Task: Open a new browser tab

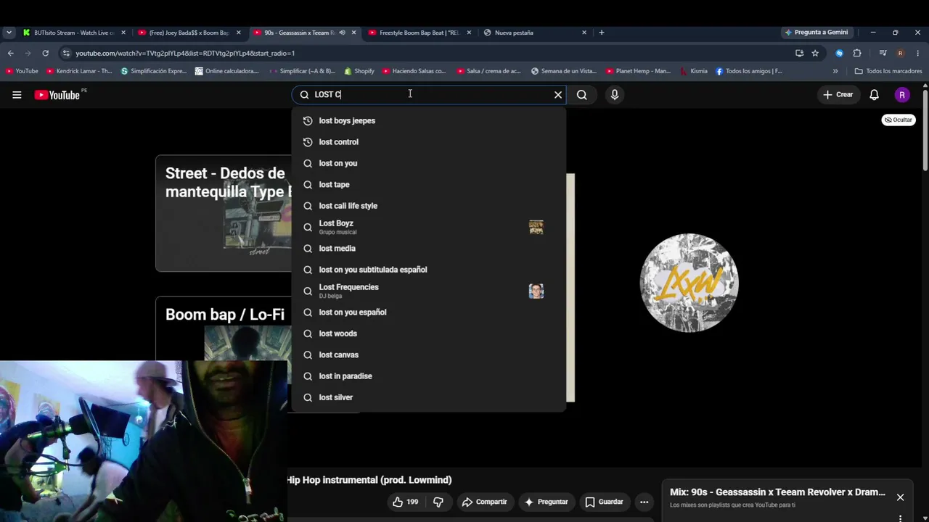Action: pos(602,33)
